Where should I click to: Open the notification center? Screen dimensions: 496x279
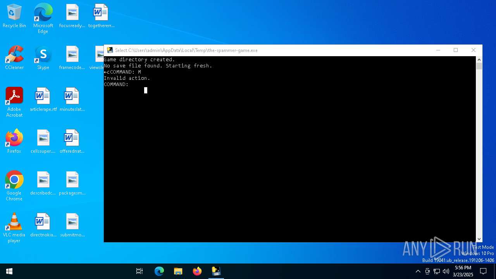click(x=483, y=271)
